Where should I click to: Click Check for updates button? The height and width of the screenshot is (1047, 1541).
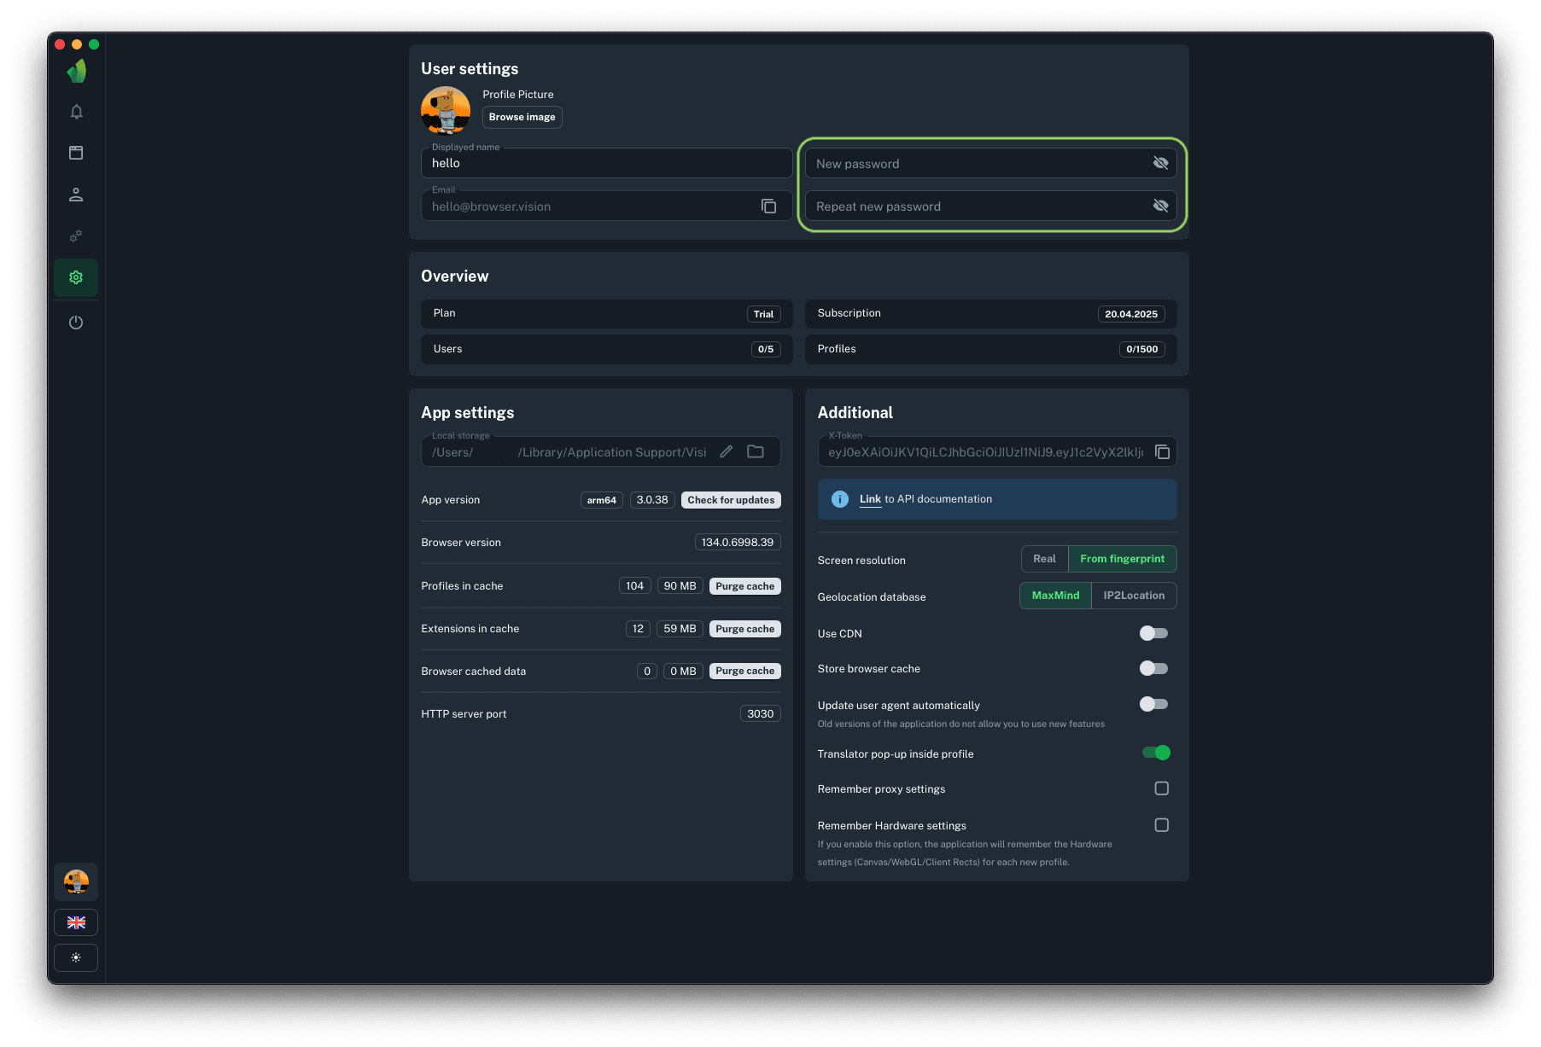pyautogui.click(x=731, y=500)
